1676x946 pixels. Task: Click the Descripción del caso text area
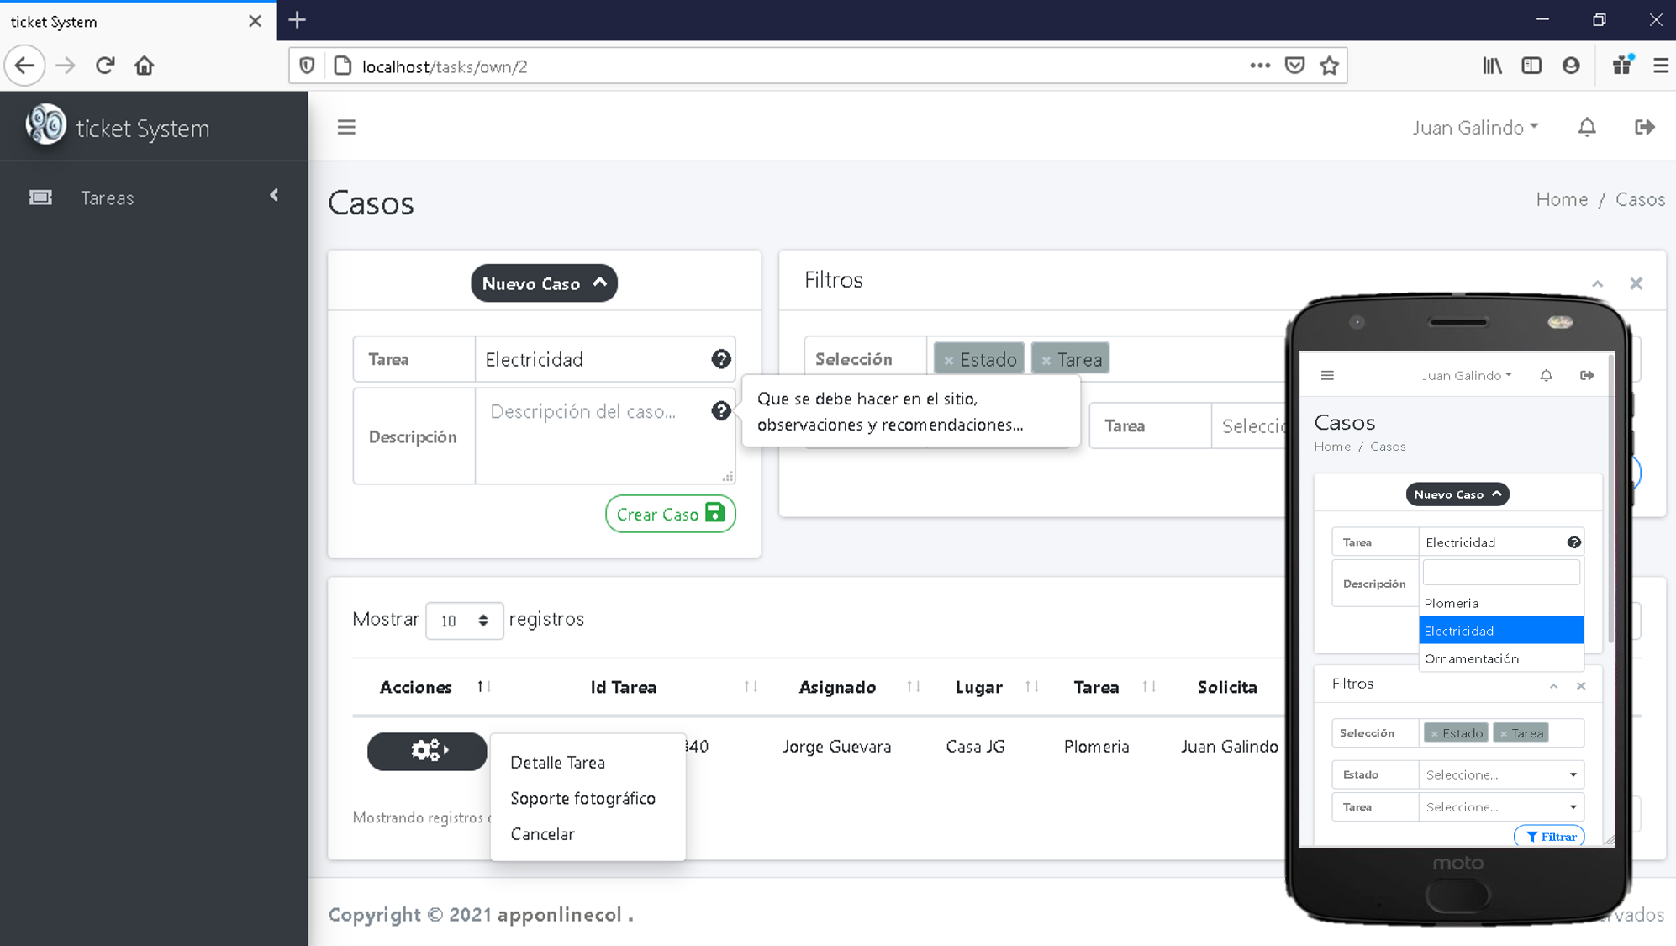(x=605, y=436)
